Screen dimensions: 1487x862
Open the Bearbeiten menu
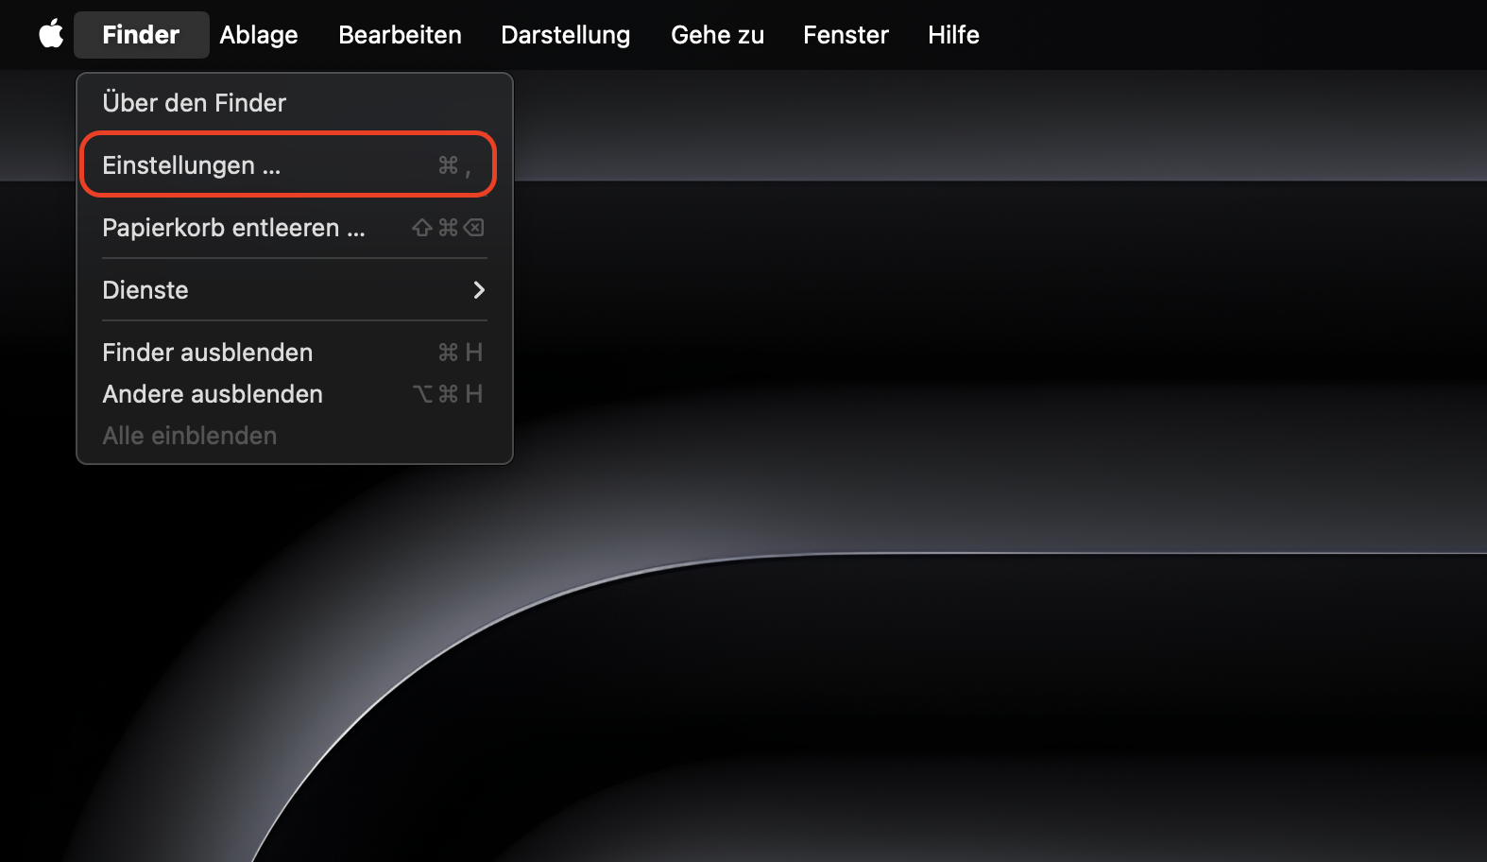[401, 35]
